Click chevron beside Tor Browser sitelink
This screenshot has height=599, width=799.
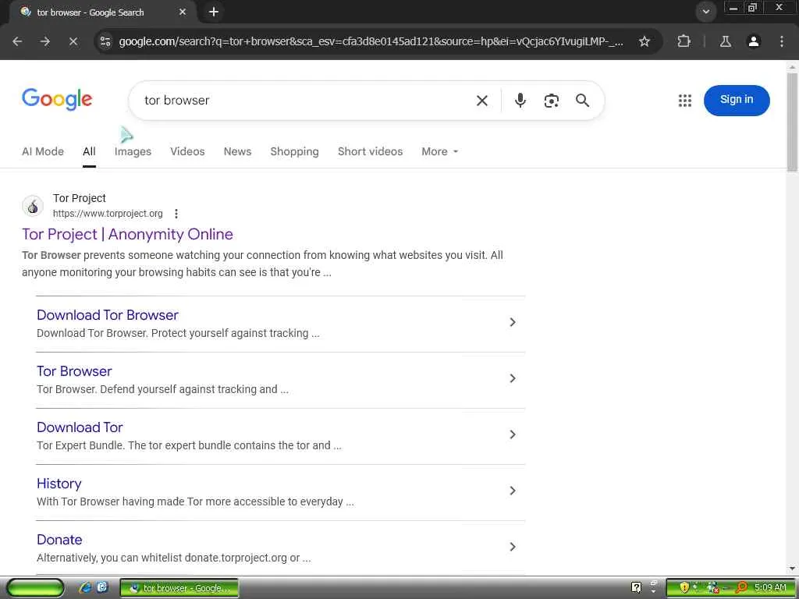pyautogui.click(x=513, y=378)
